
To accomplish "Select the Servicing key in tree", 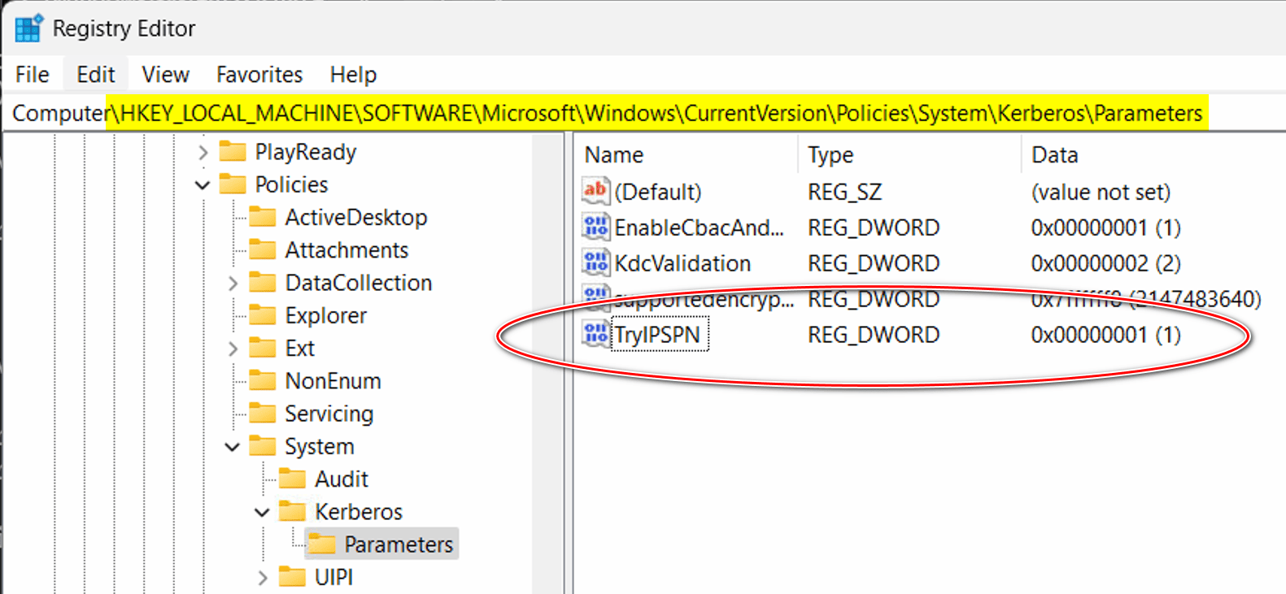I will click(x=329, y=414).
